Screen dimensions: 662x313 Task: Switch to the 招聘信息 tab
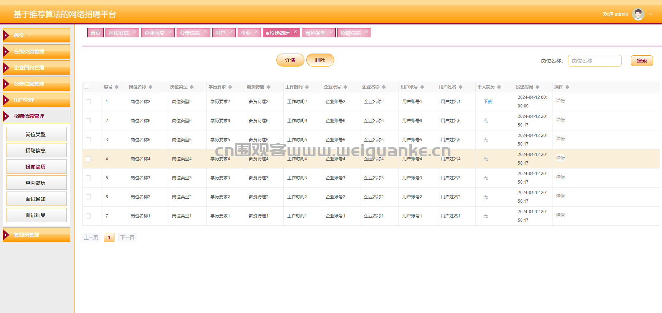350,33
